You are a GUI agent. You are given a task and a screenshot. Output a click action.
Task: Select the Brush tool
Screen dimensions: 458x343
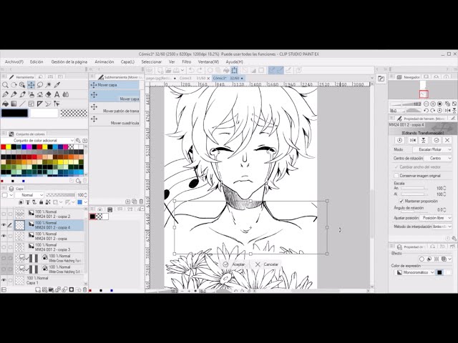(x=22, y=94)
